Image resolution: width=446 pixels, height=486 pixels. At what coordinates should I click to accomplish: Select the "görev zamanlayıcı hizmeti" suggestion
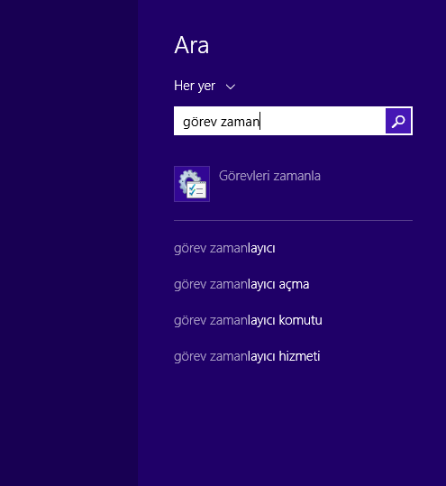click(247, 356)
